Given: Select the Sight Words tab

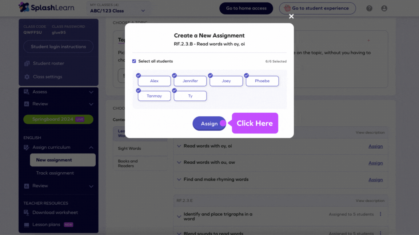Looking at the screenshot, I should pyautogui.click(x=129, y=148).
